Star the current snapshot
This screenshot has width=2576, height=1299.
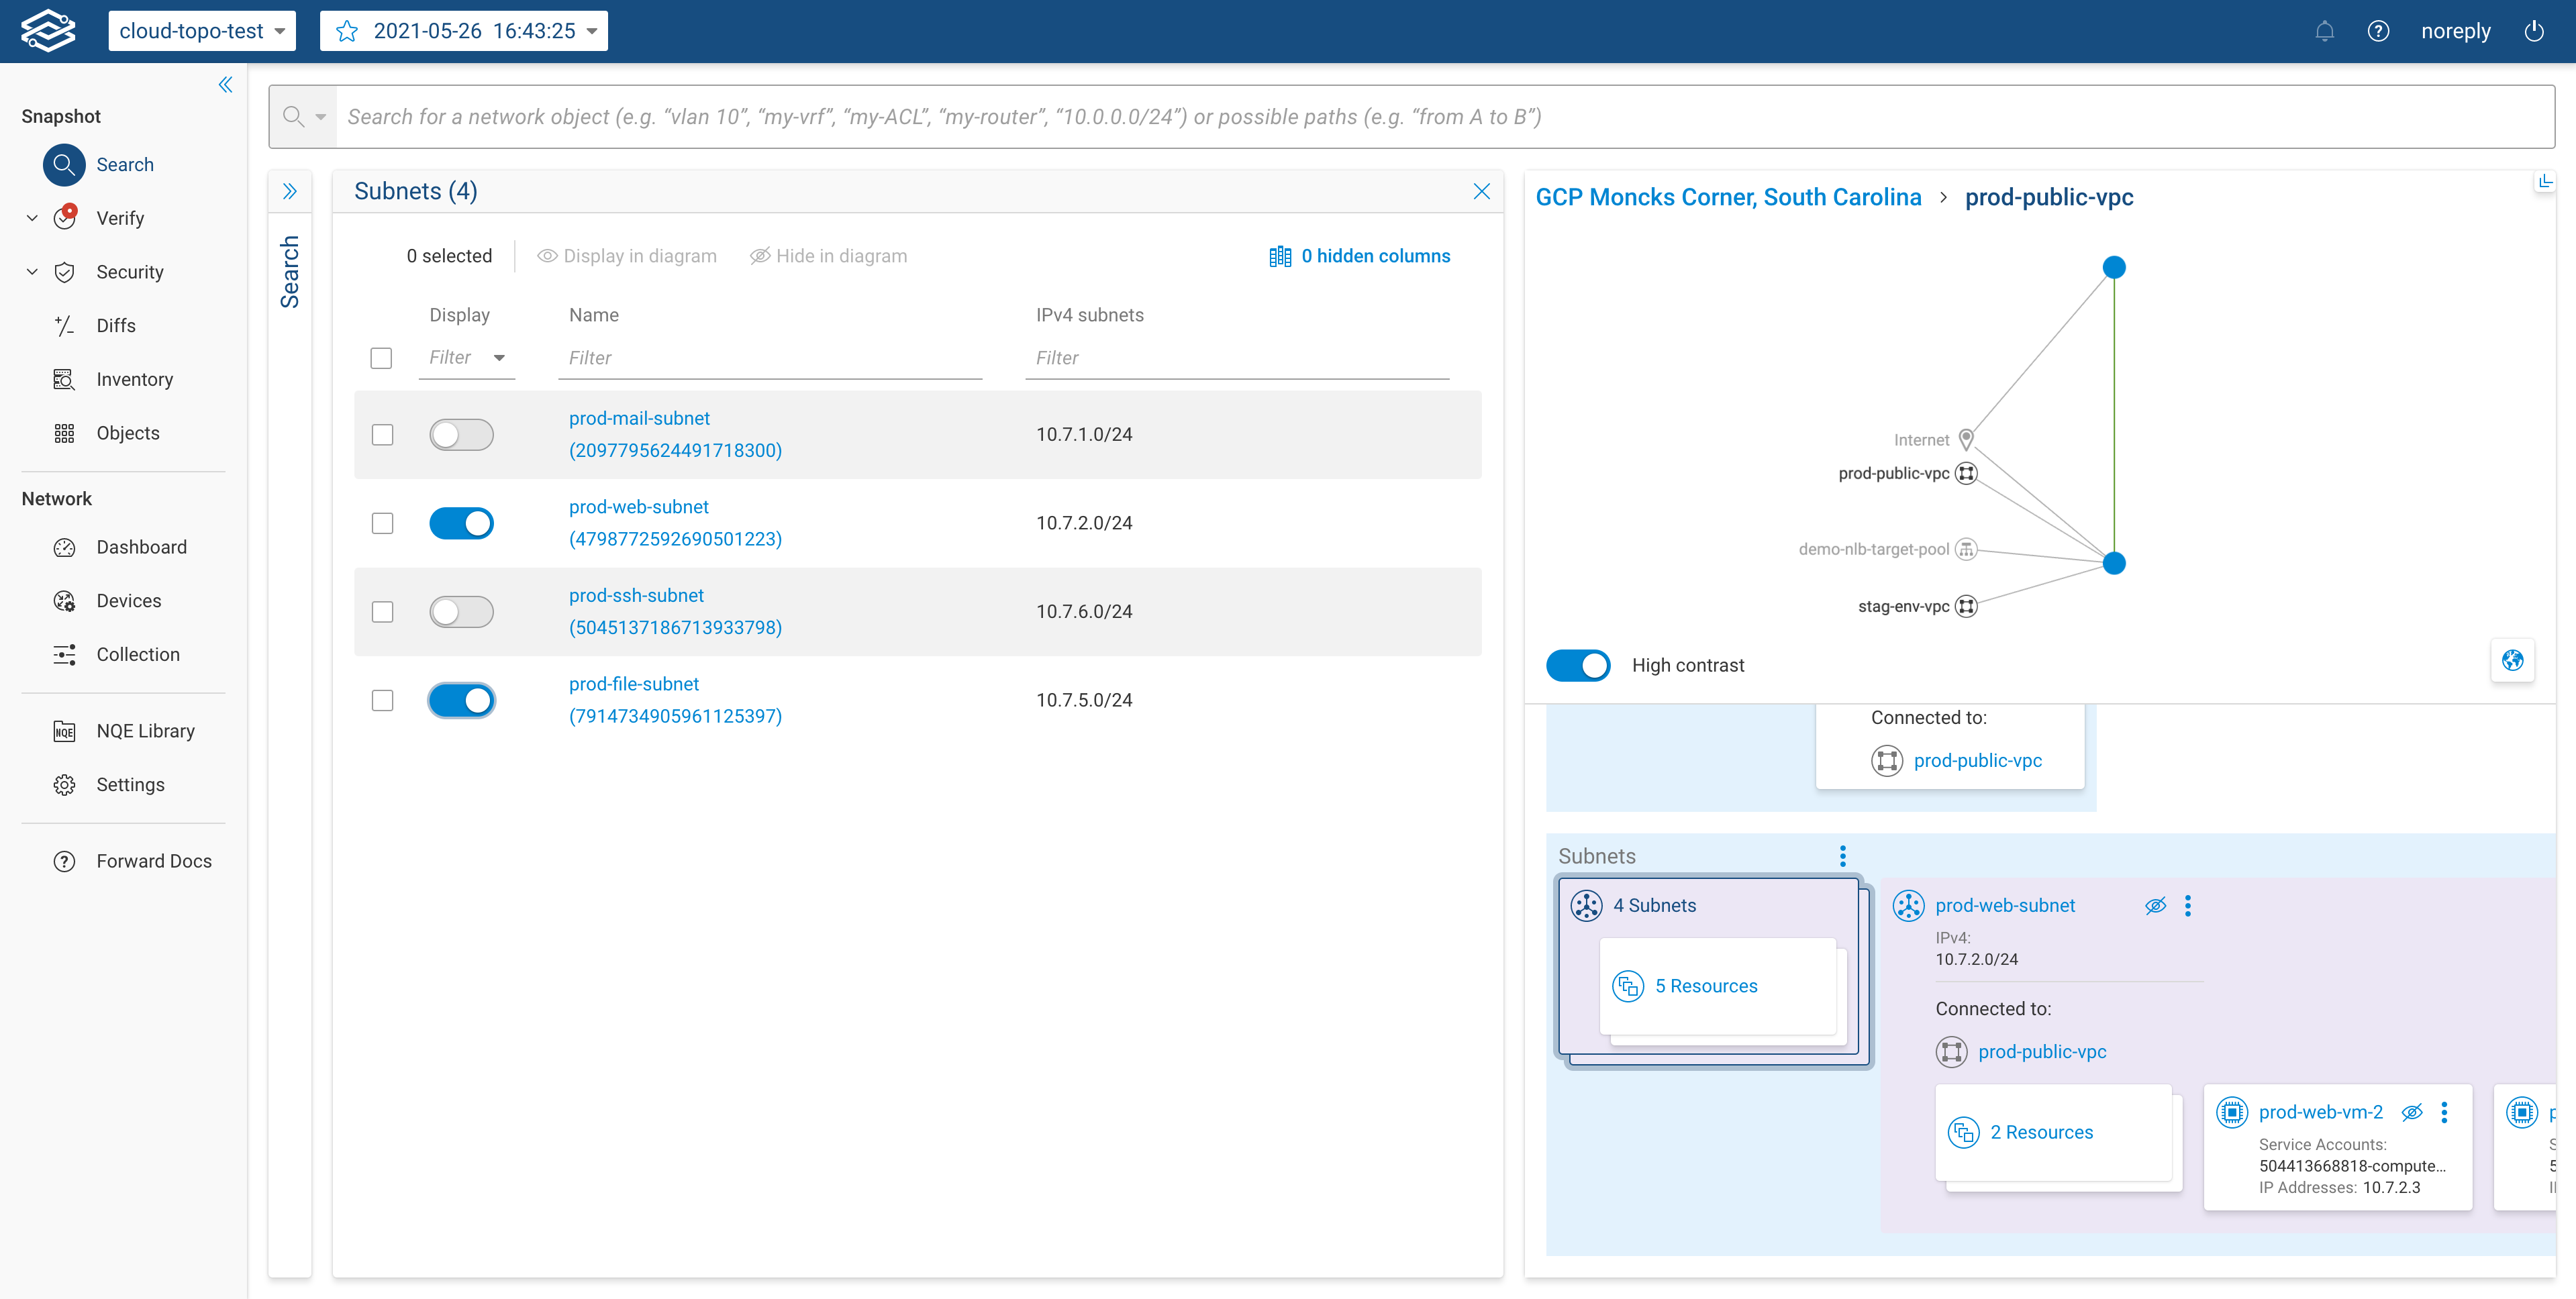point(346,31)
